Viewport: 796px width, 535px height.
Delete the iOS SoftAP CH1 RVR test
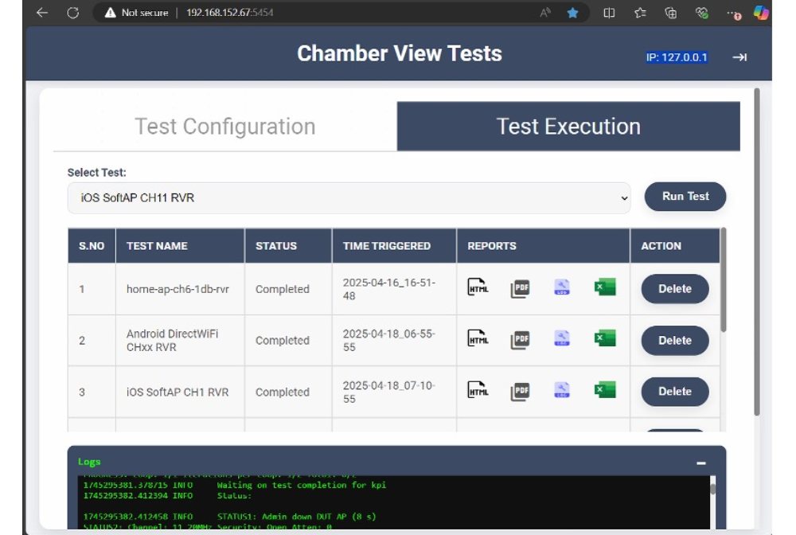pyautogui.click(x=674, y=391)
